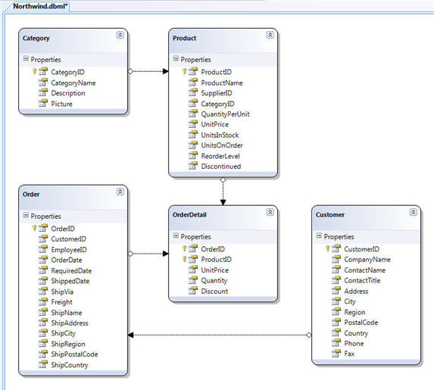Collapse the Category entity with chevron button
The height and width of the screenshot is (390, 434).
click(120, 35)
